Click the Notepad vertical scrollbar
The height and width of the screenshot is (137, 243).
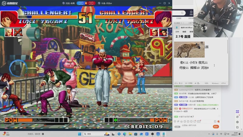(228, 47)
